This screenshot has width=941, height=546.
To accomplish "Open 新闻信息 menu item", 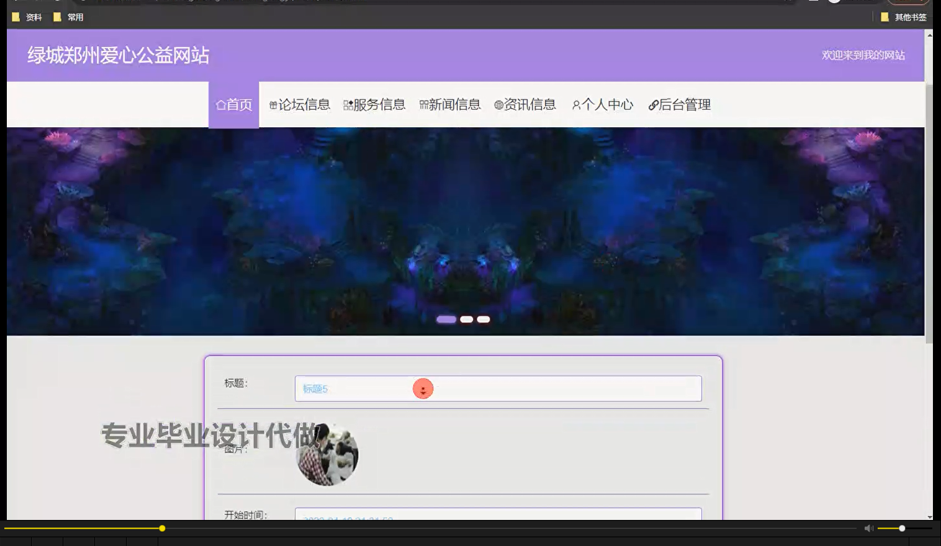I will tap(450, 104).
